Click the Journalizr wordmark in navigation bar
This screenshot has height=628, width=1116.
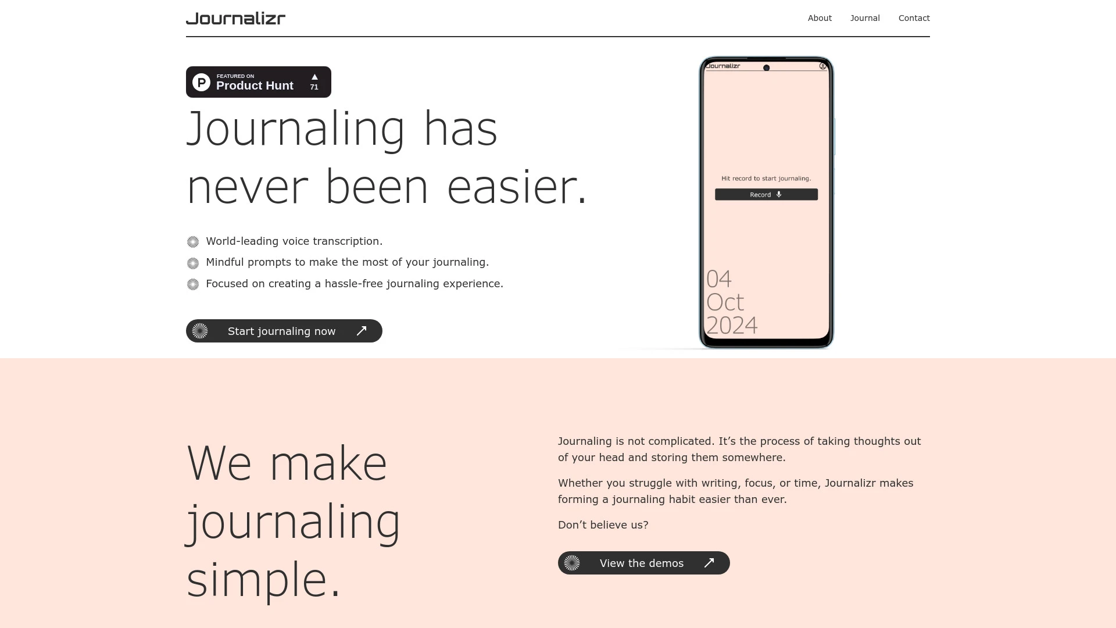click(235, 19)
